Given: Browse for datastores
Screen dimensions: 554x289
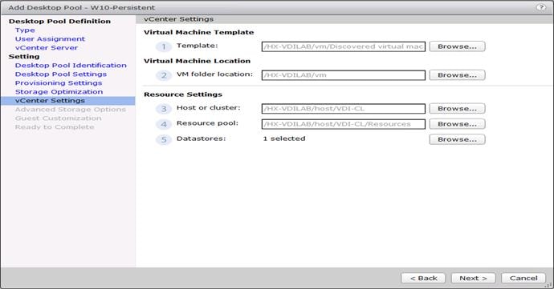Looking at the screenshot, I should (x=457, y=139).
